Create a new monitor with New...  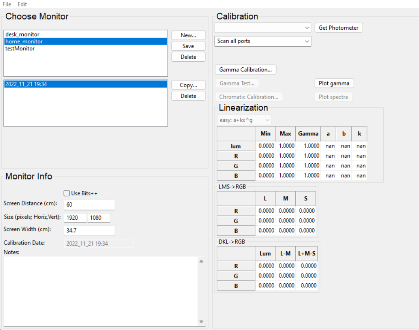pos(188,35)
